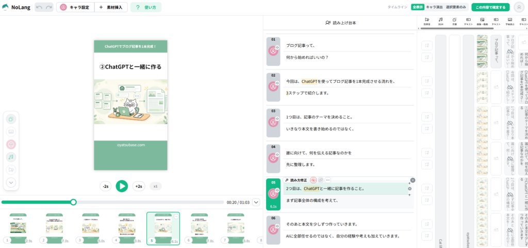Open 素材挿入 to insert material

pyautogui.click(x=111, y=7)
